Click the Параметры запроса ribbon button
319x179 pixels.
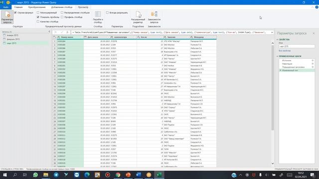click(7, 17)
